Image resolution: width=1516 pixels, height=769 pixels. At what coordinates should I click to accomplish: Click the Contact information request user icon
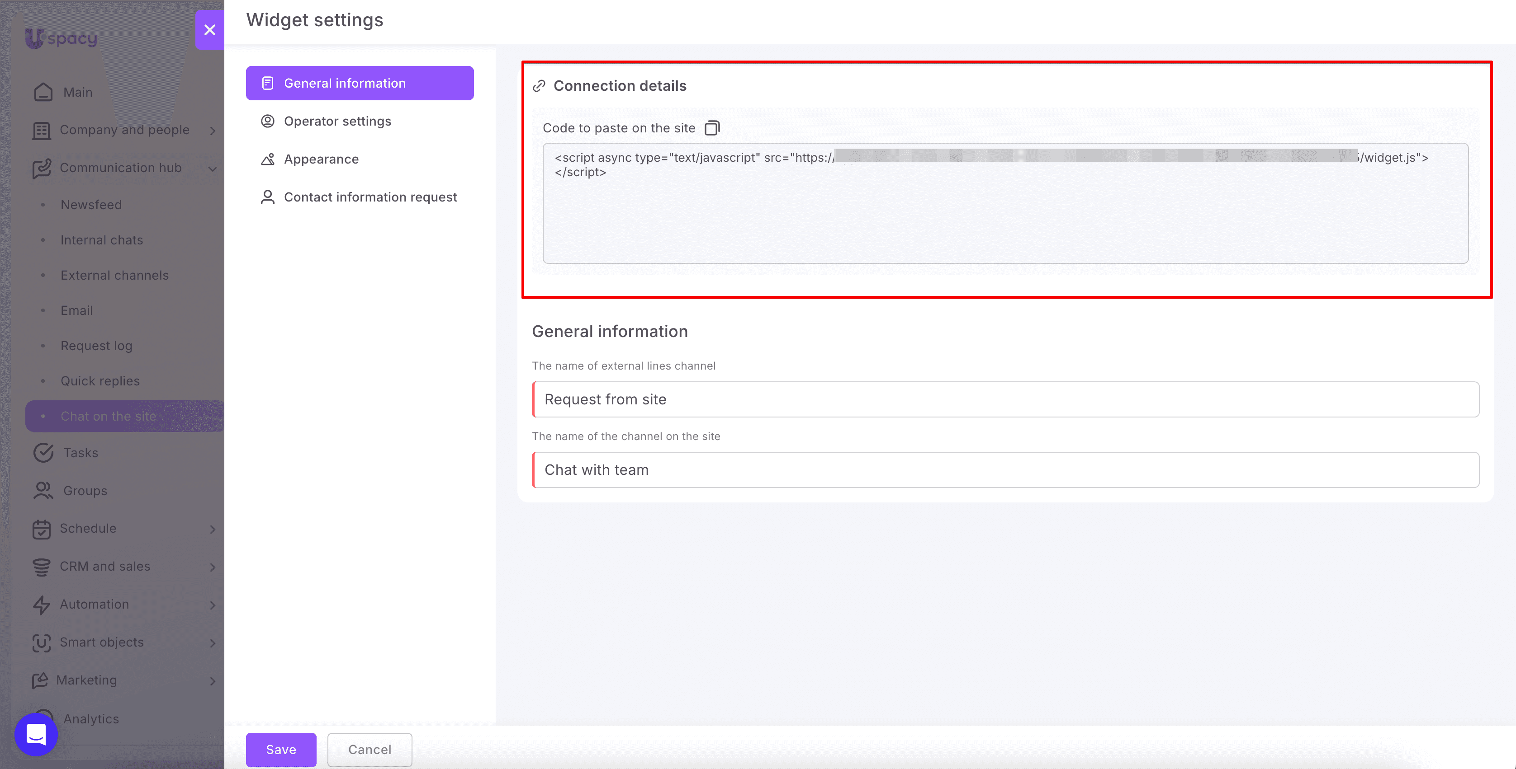click(x=268, y=197)
